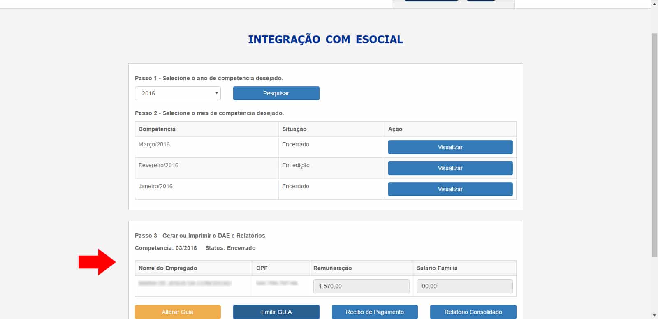Click the scroll down arrow
The width and height of the screenshot is (658, 319).
click(654, 315)
